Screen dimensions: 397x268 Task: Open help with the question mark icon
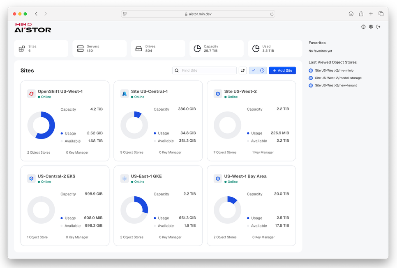363,27
